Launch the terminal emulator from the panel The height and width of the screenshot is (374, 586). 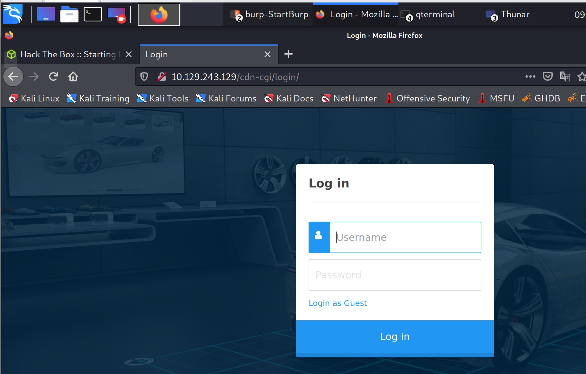click(93, 14)
